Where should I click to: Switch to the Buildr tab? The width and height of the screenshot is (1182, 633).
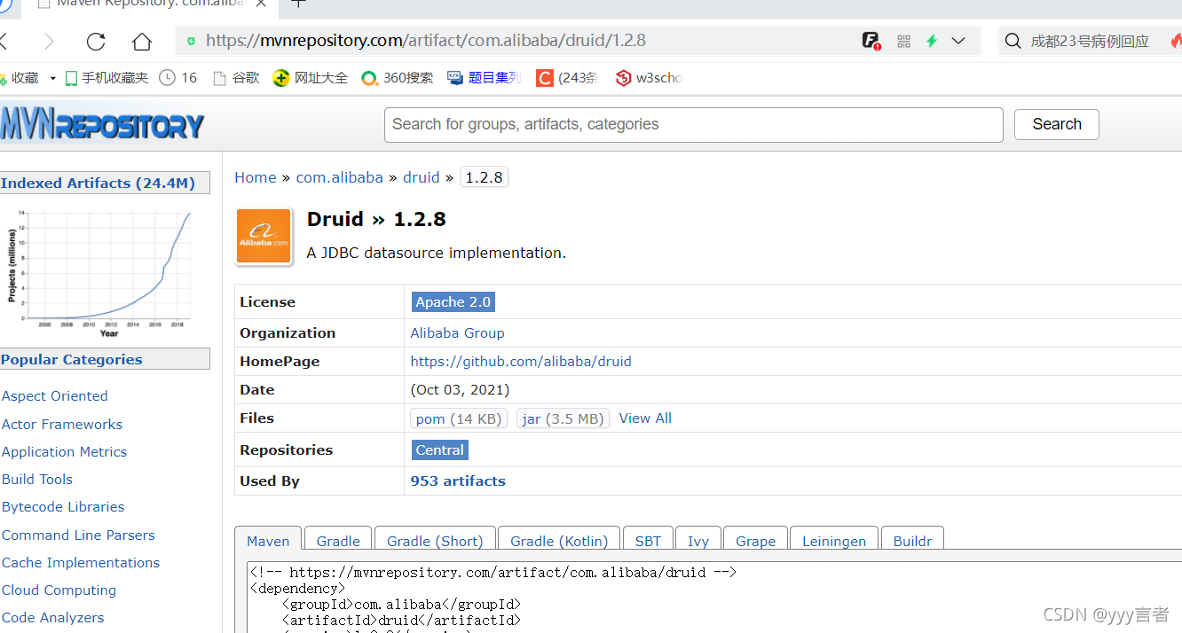click(912, 541)
